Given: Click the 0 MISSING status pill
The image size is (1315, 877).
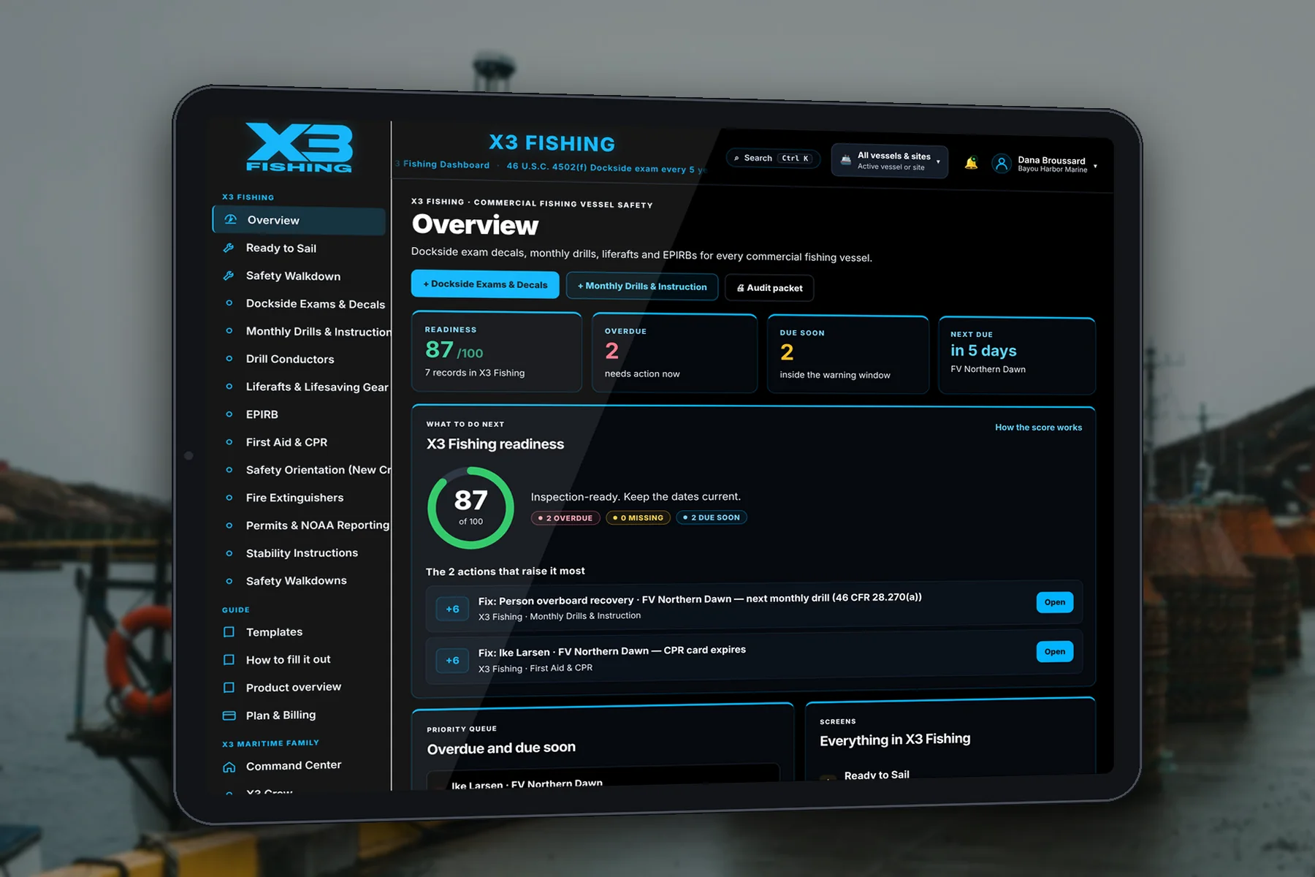Looking at the screenshot, I should pyautogui.click(x=639, y=517).
